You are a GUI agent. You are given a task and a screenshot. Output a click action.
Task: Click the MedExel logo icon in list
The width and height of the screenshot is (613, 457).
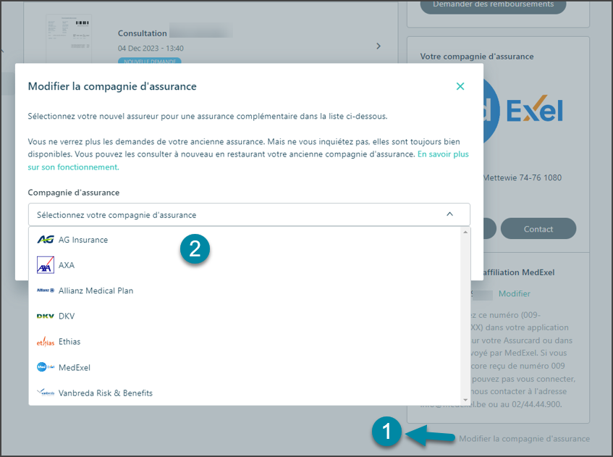click(46, 367)
